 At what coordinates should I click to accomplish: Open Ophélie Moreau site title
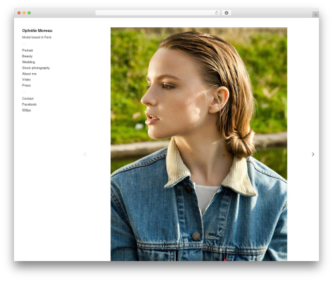(x=37, y=31)
